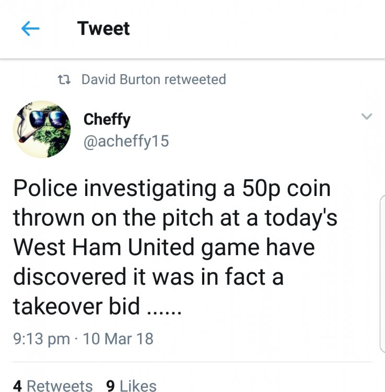Click the "Tweet" header title
The image size is (385, 392).
103,29
